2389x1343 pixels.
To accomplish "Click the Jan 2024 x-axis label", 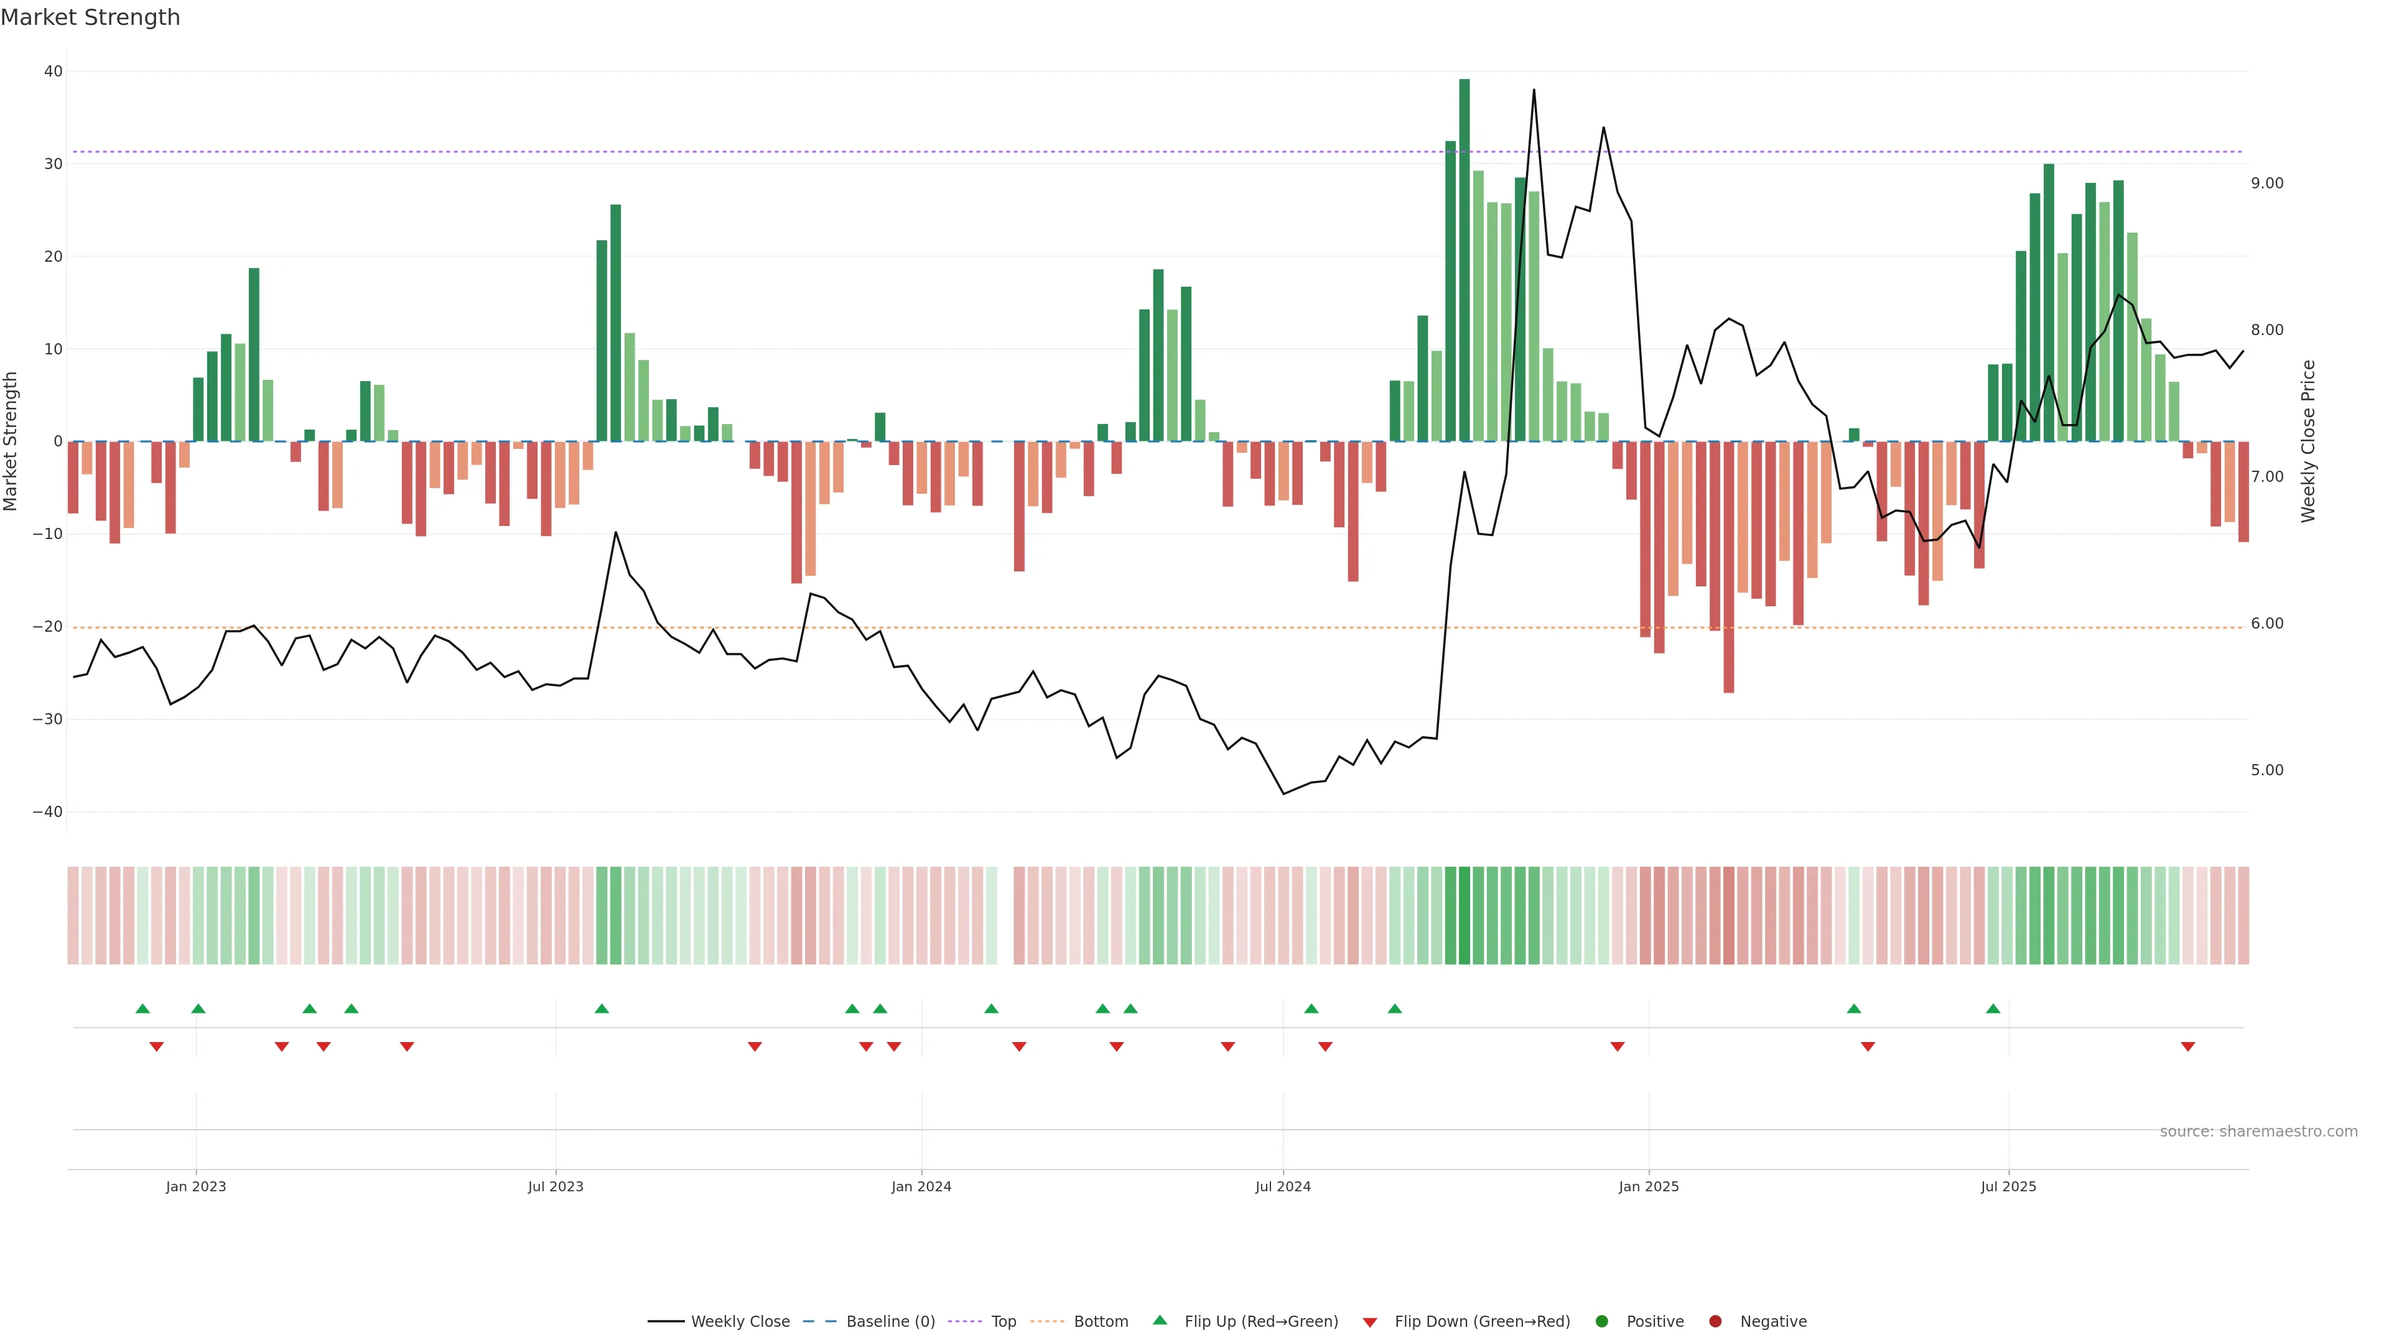I will coord(921,1186).
